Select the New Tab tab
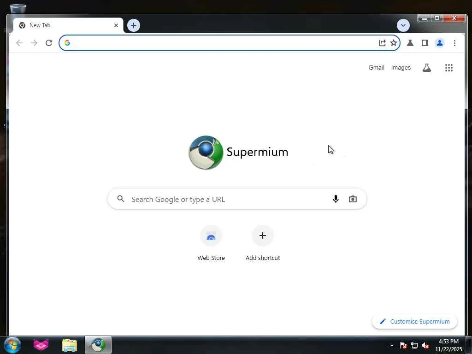The width and height of the screenshot is (472, 354). point(68,25)
